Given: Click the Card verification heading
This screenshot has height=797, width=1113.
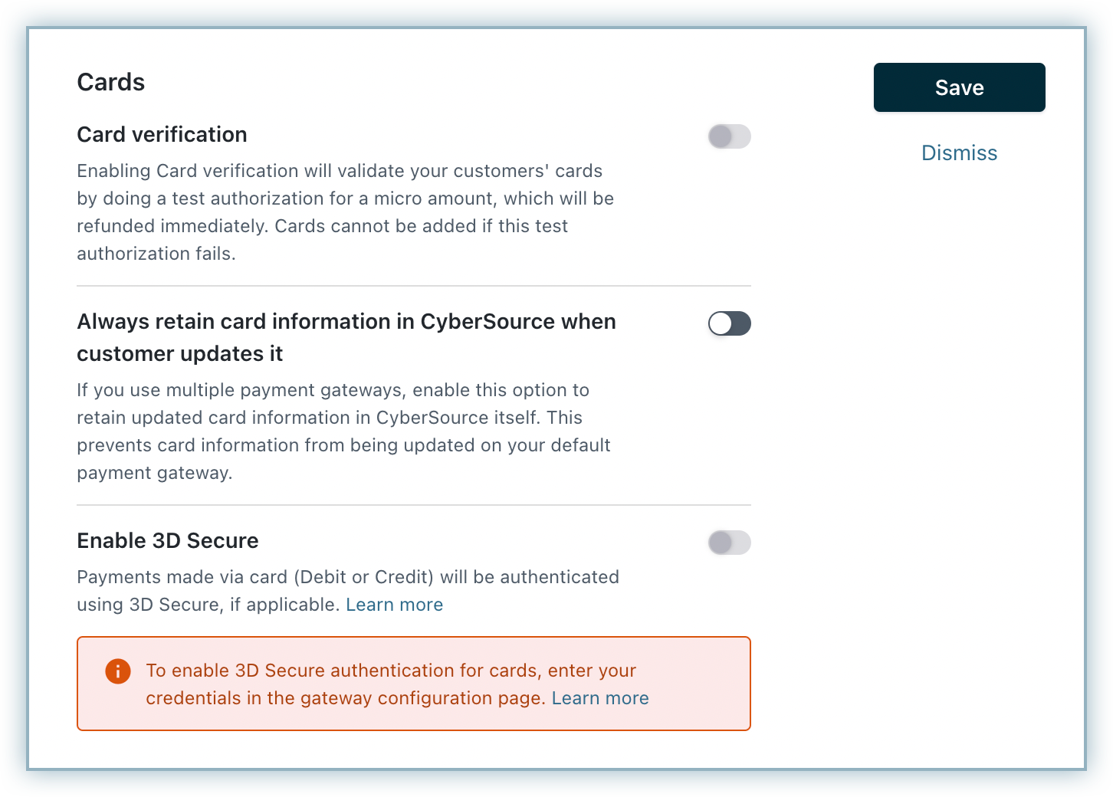Looking at the screenshot, I should (x=162, y=135).
